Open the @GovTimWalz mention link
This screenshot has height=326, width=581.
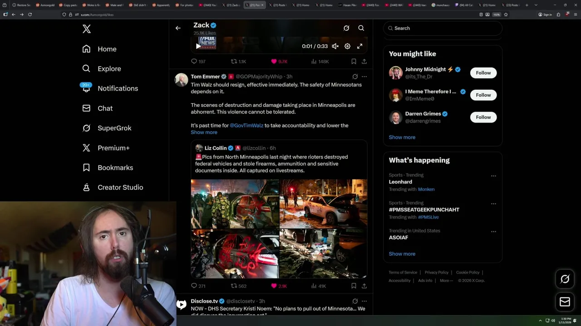pyautogui.click(x=246, y=125)
